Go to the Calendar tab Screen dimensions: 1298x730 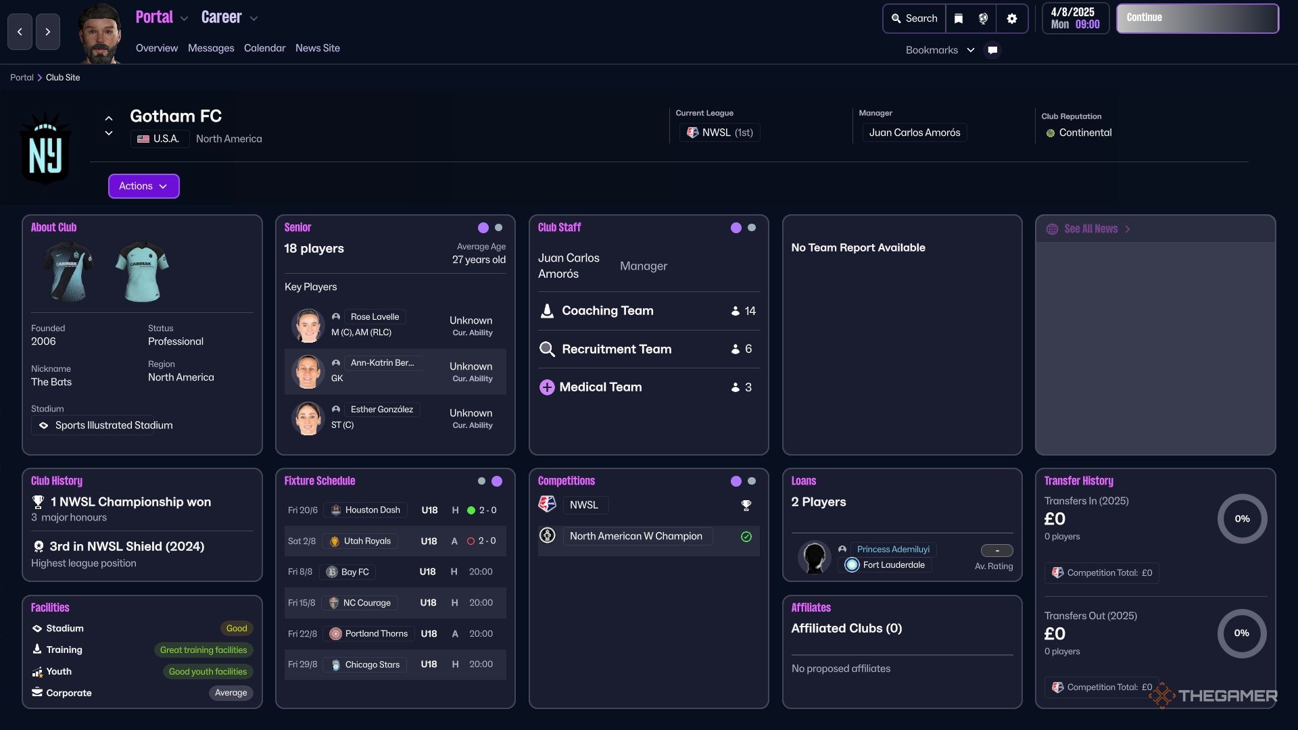coord(264,48)
